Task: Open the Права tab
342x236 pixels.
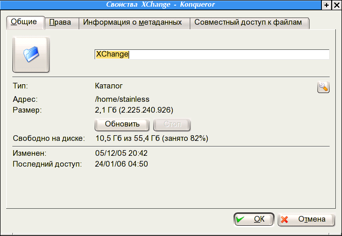Action: 62,23
